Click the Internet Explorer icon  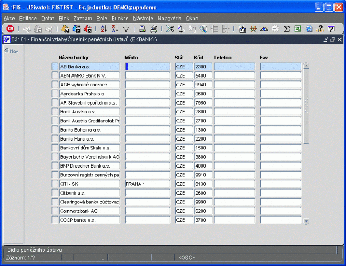(309, 29)
